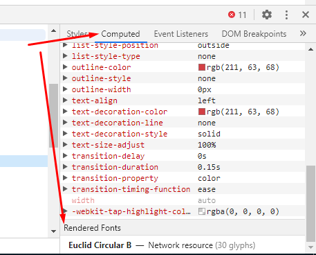Select the value '0.15s'
316x255 pixels.
209,167
